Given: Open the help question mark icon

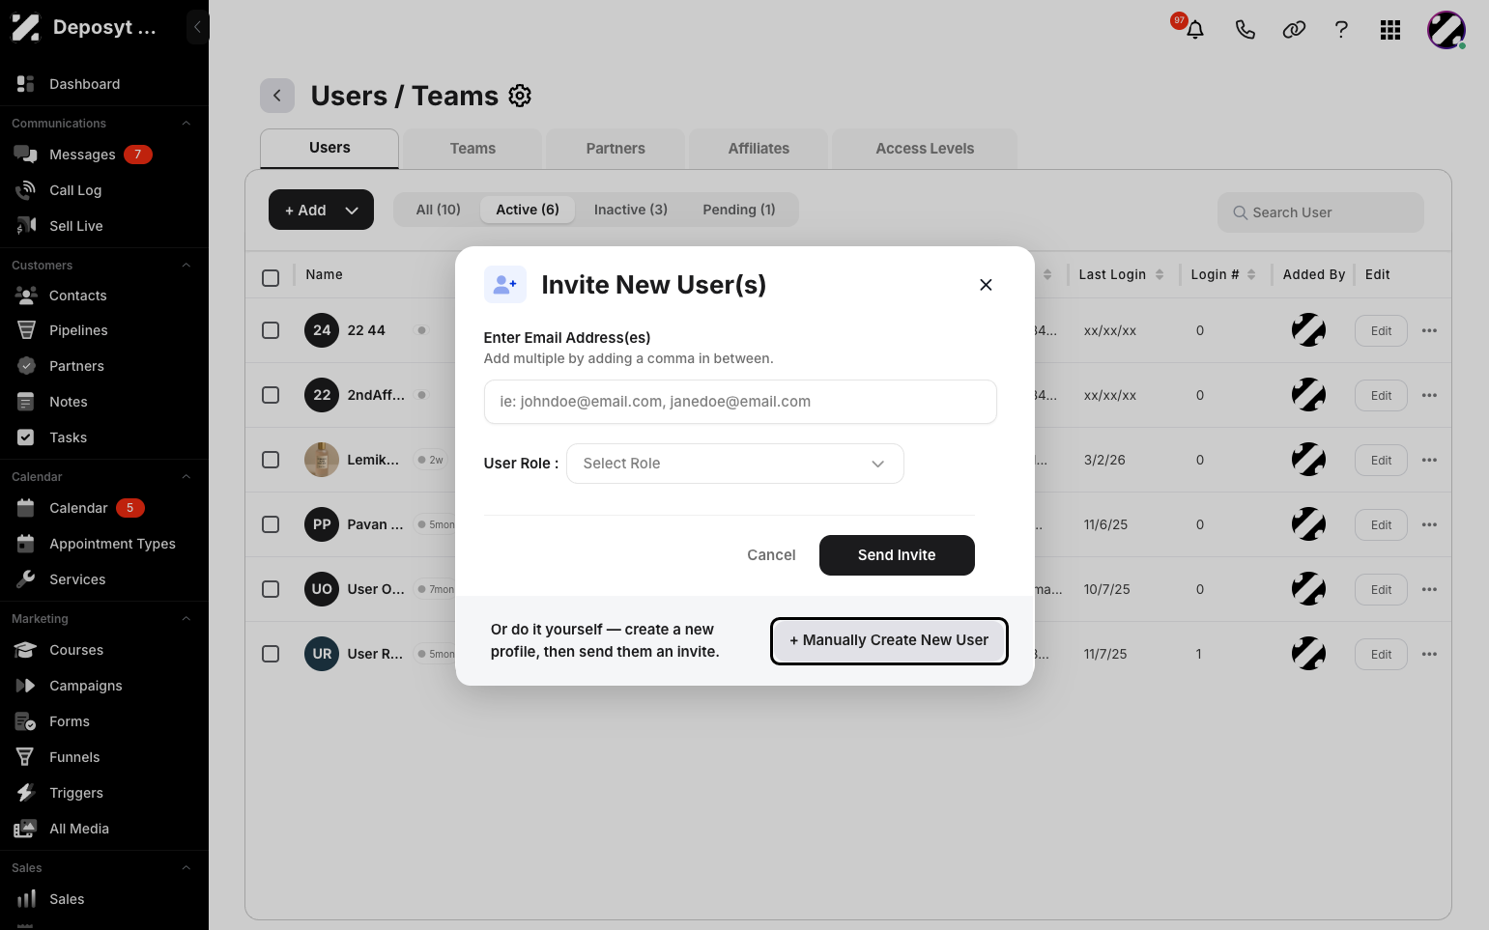Looking at the screenshot, I should [1341, 30].
